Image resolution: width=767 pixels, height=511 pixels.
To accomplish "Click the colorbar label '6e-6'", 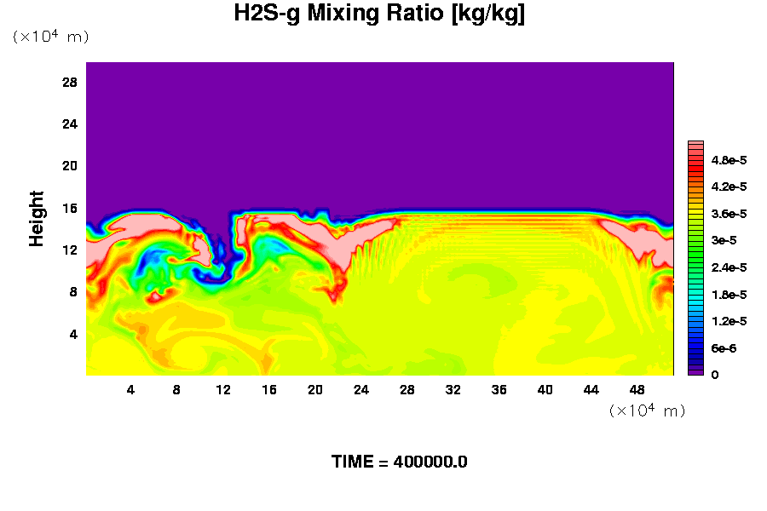I will point(724,348).
